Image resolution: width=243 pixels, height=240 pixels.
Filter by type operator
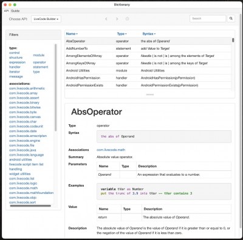[x=39, y=62]
